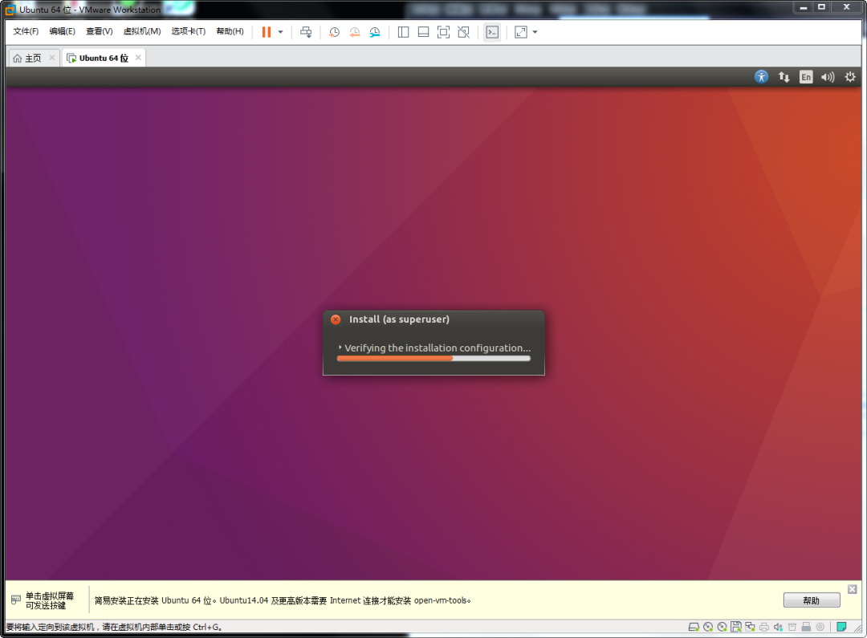
Task: Click the installation progress bar
Action: (x=433, y=359)
